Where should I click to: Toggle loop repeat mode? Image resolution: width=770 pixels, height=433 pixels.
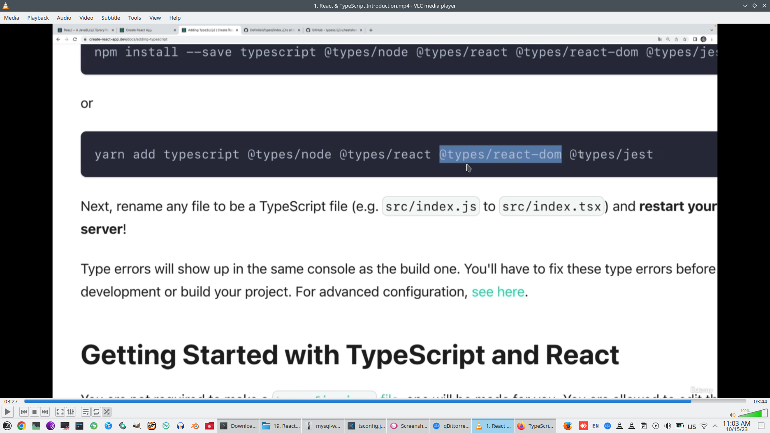(96, 412)
